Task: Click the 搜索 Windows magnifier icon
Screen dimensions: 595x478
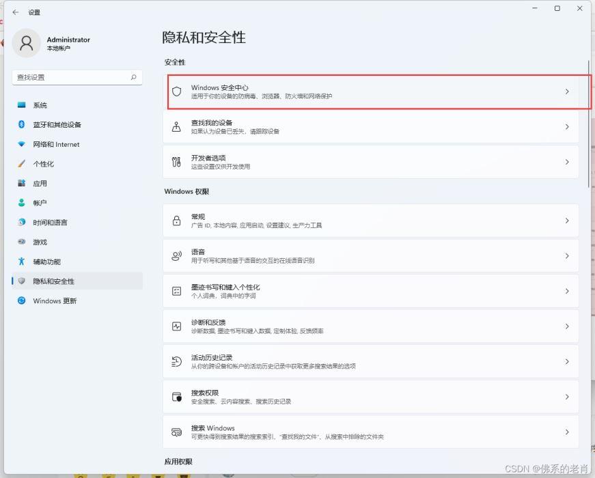Action: [177, 432]
